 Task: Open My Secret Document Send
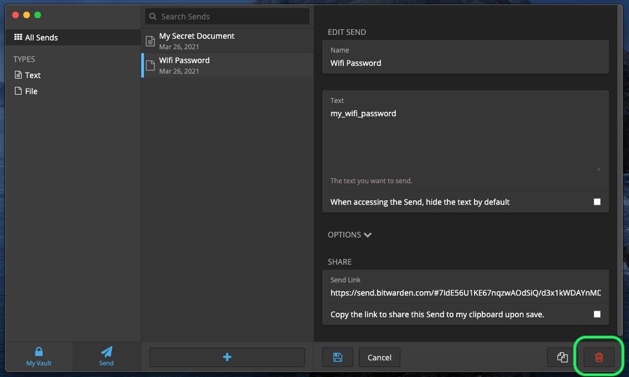tap(227, 41)
